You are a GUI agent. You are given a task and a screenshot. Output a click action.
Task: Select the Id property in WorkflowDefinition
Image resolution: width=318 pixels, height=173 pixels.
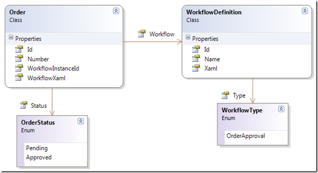pyautogui.click(x=207, y=49)
